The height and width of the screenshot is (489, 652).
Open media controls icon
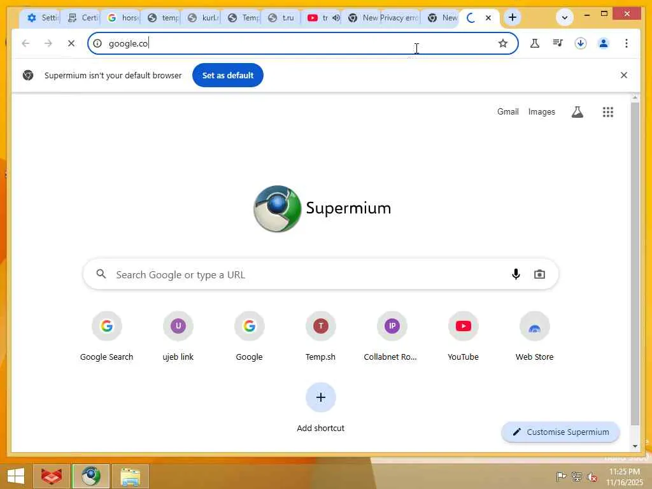coord(558,43)
